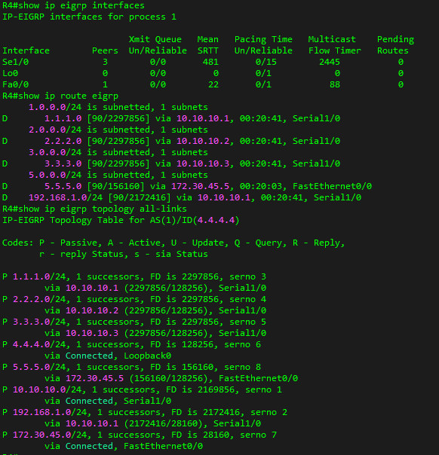Click next hop '10.10.10.3' in routing table
This screenshot has width=439, height=455.
pos(203,164)
